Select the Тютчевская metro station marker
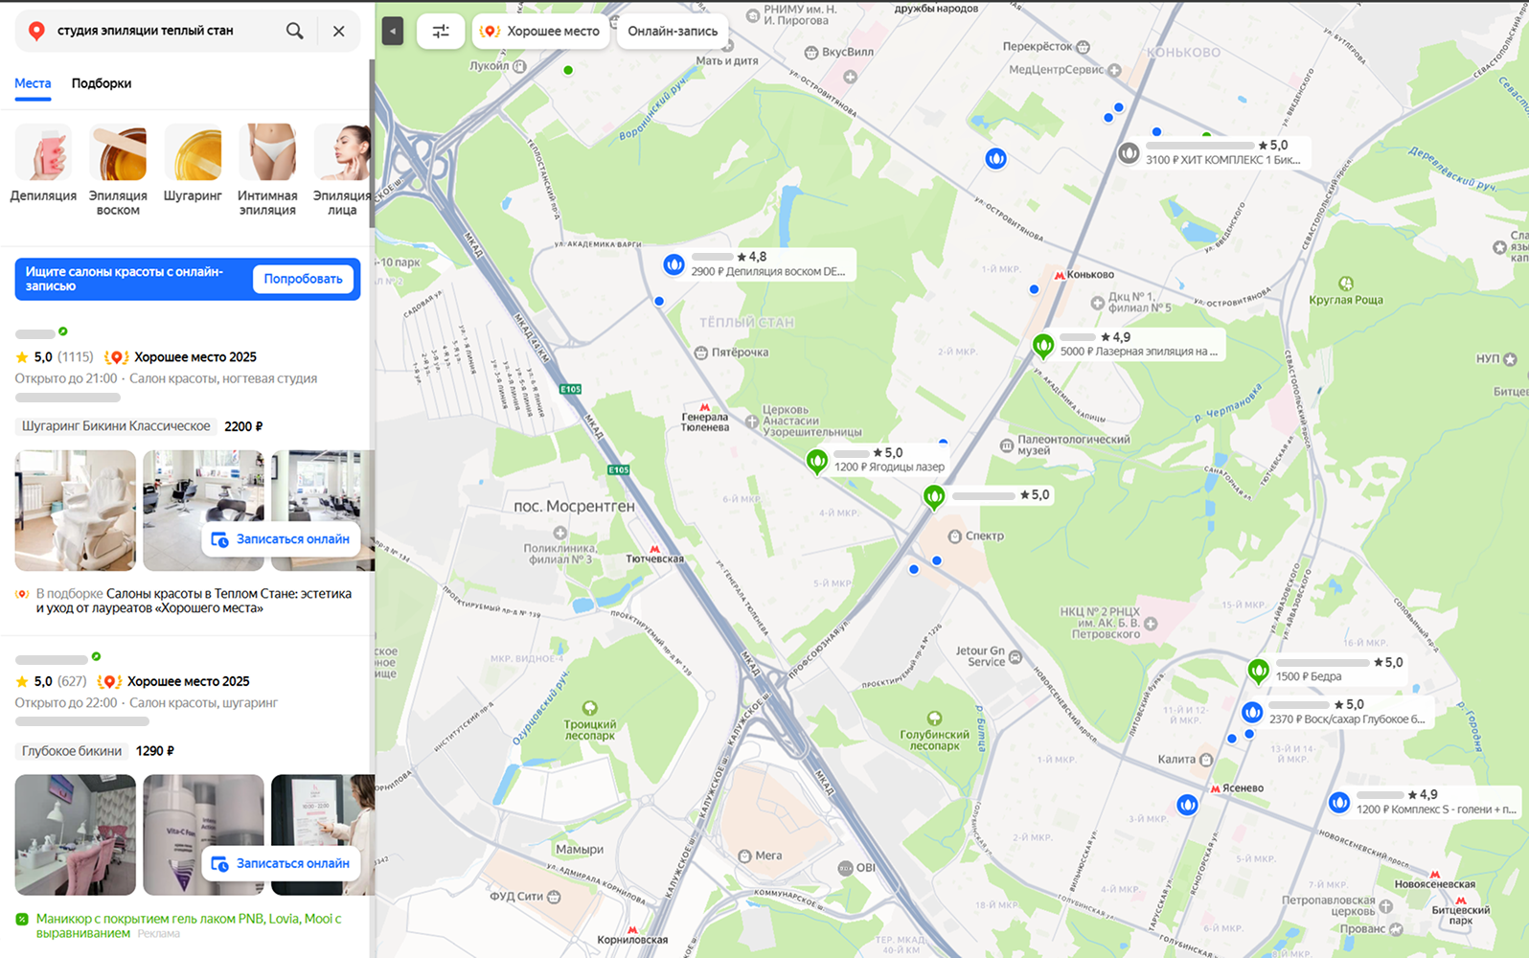 (655, 555)
